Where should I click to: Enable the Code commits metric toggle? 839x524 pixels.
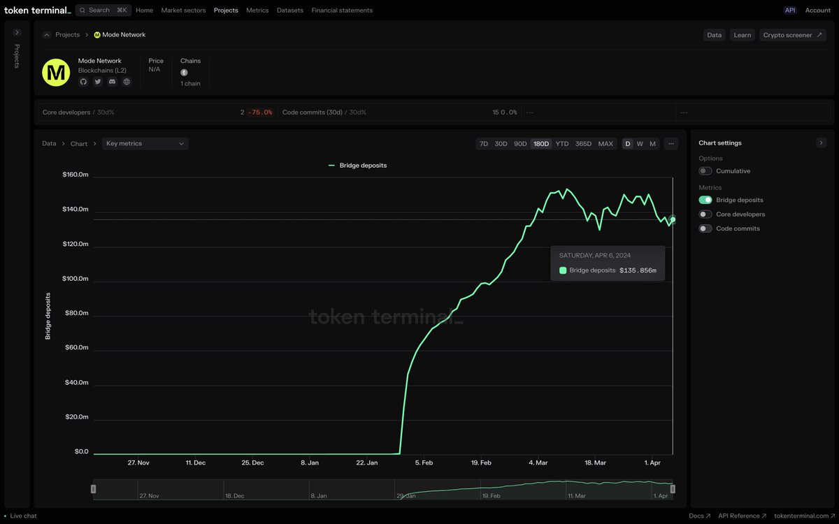(705, 228)
